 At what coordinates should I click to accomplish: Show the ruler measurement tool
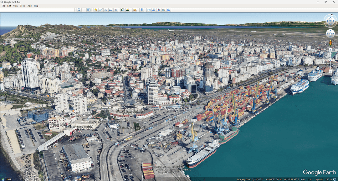(x=142, y=10)
